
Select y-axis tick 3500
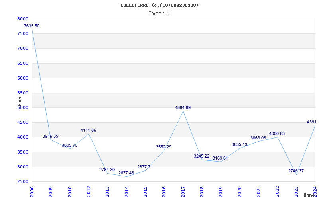click(x=23, y=152)
